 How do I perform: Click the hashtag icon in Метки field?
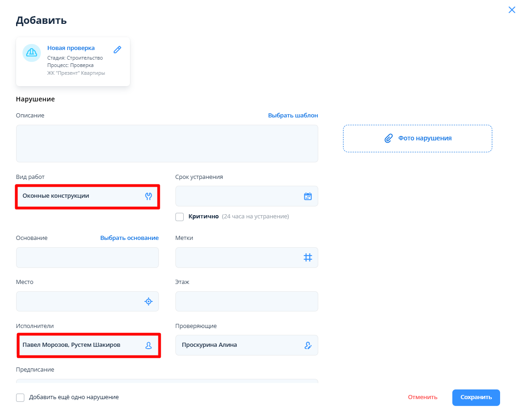308,257
